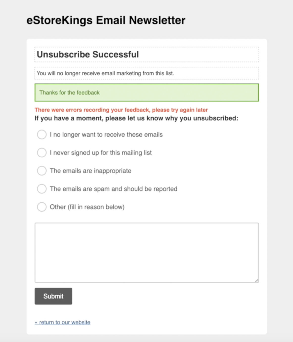Focus the empty comment field for other reasons

(146, 251)
